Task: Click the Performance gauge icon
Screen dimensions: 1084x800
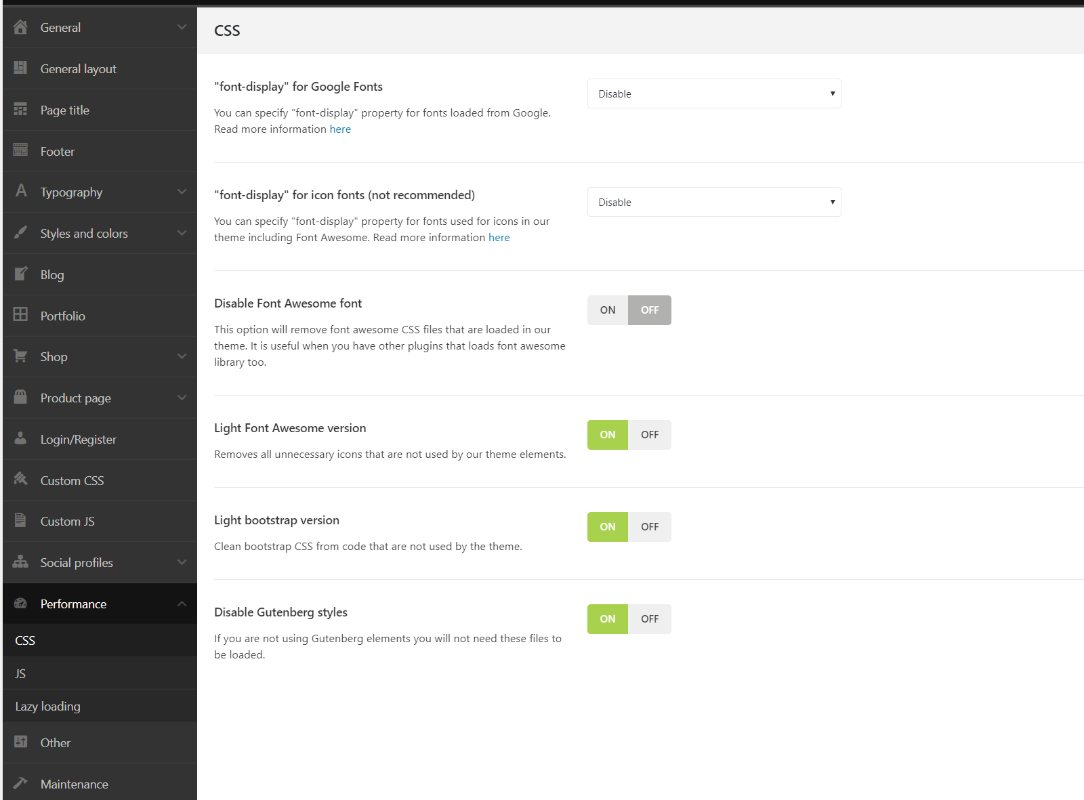Action: tap(20, 603)
